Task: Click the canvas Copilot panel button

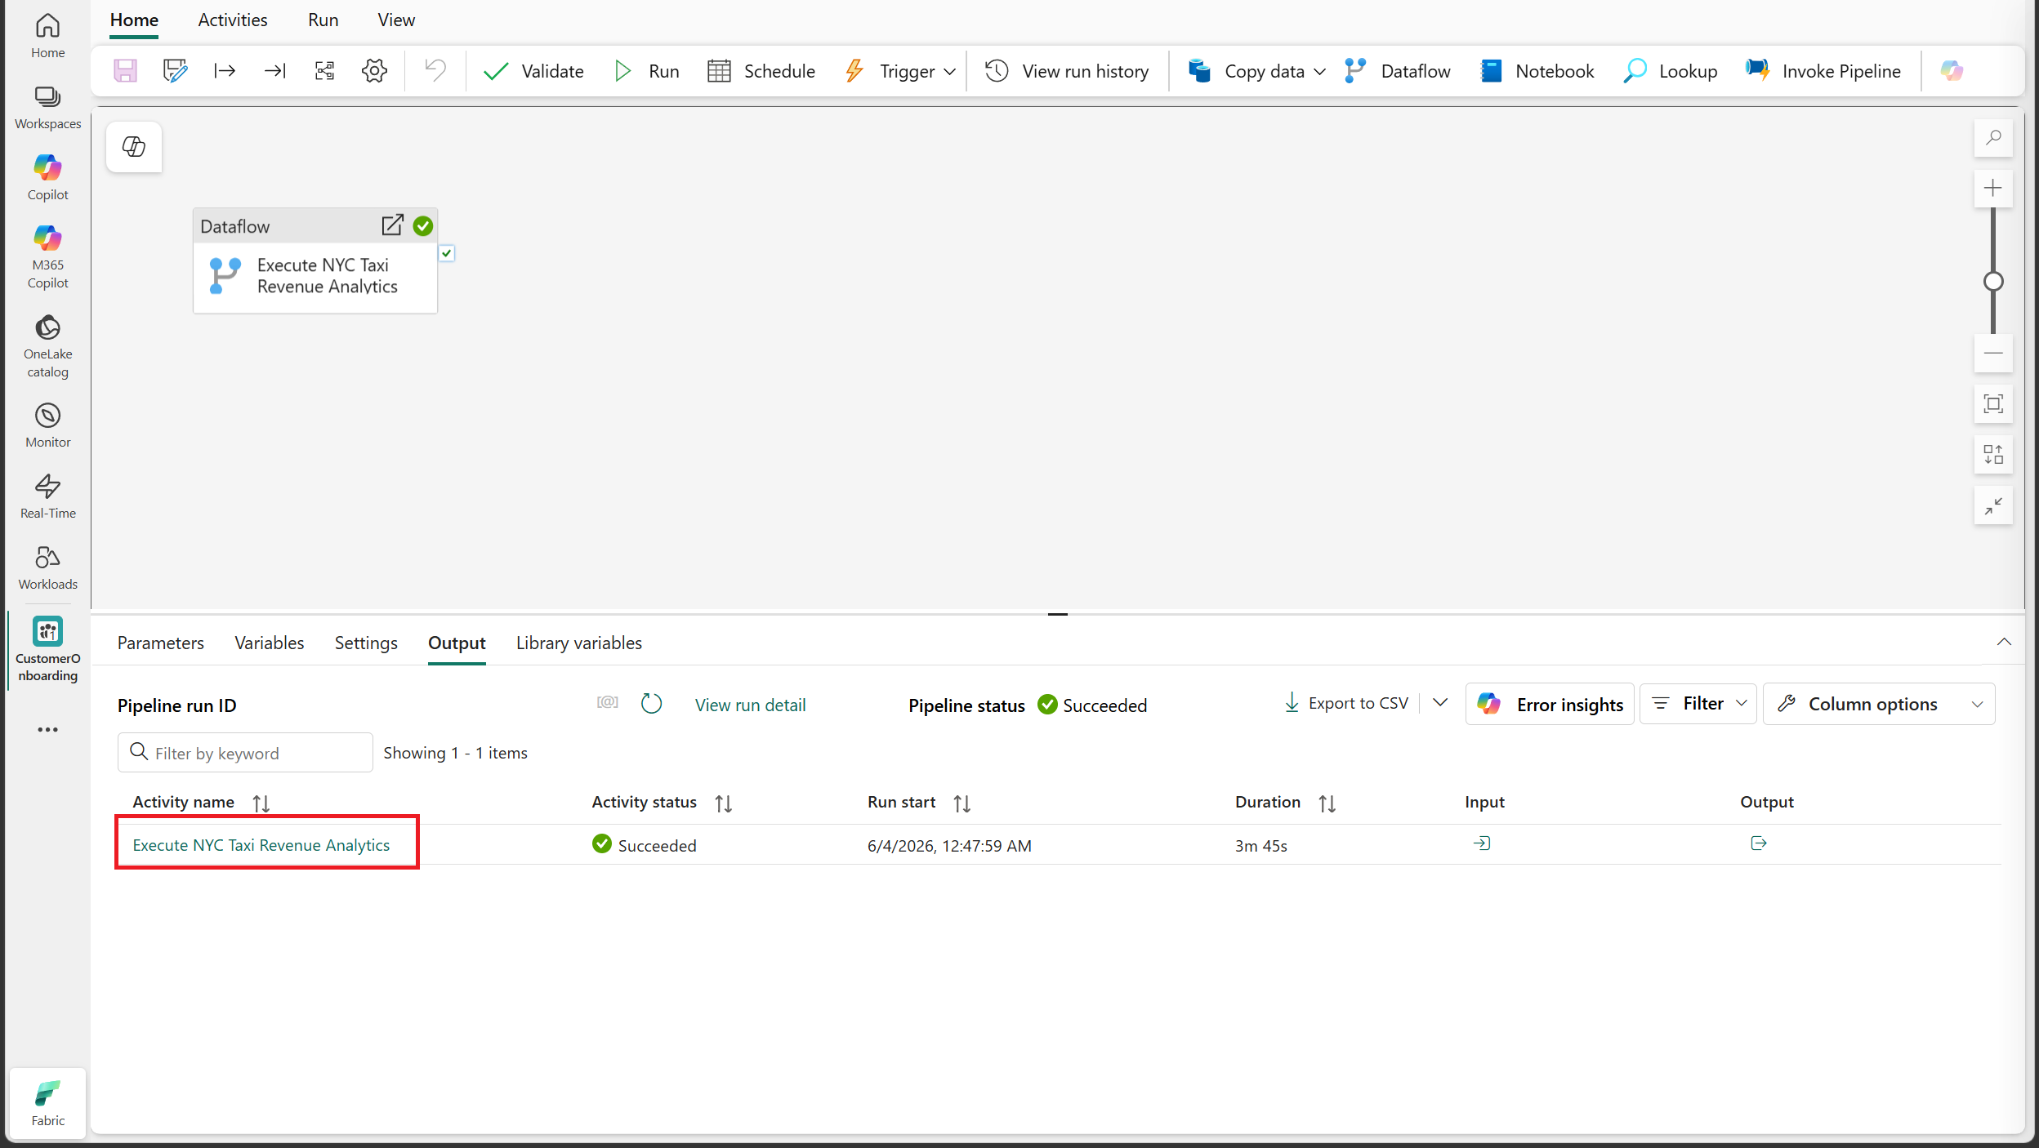Action: point(134,147)
